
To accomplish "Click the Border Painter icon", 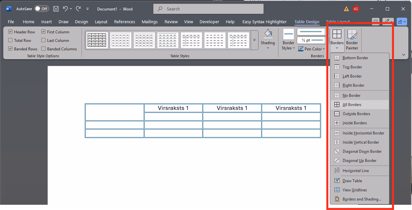I will tap(352, 35).
